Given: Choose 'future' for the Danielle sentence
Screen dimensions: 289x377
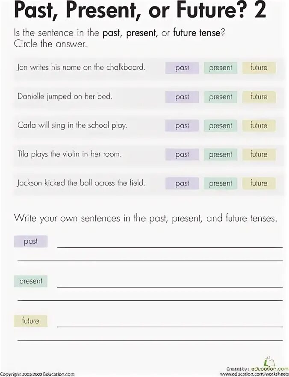Looking at the screenshot, I should coord(259,97).
